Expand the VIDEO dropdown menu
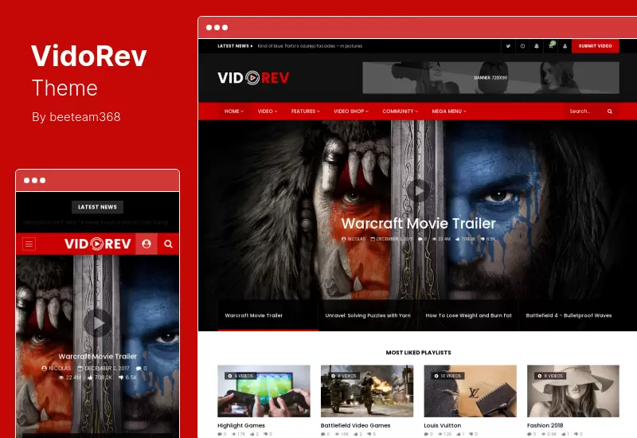 (268, 111)
